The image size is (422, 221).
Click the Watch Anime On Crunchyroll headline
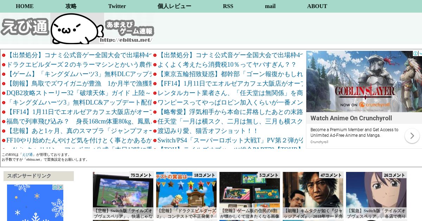pyautogui.click(x=351, y=118)
